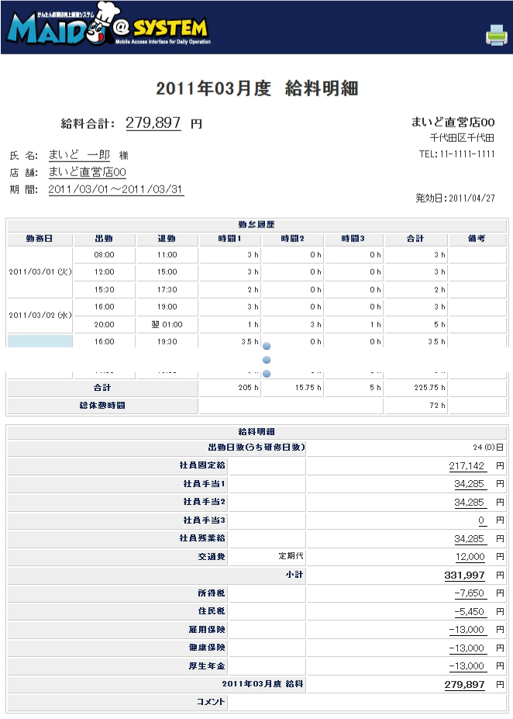The height and width of the screenshot is (719, 513).
Task: Click the 社員手当2 label
Action: (205, 502)
